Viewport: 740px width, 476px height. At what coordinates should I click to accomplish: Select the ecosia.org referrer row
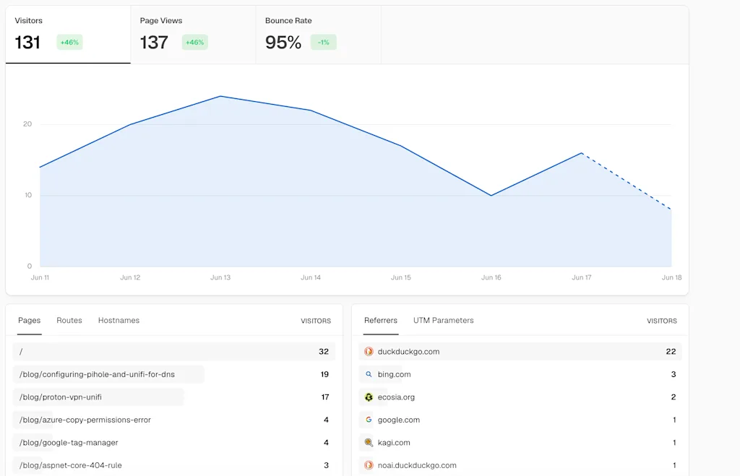click(520, 397)
